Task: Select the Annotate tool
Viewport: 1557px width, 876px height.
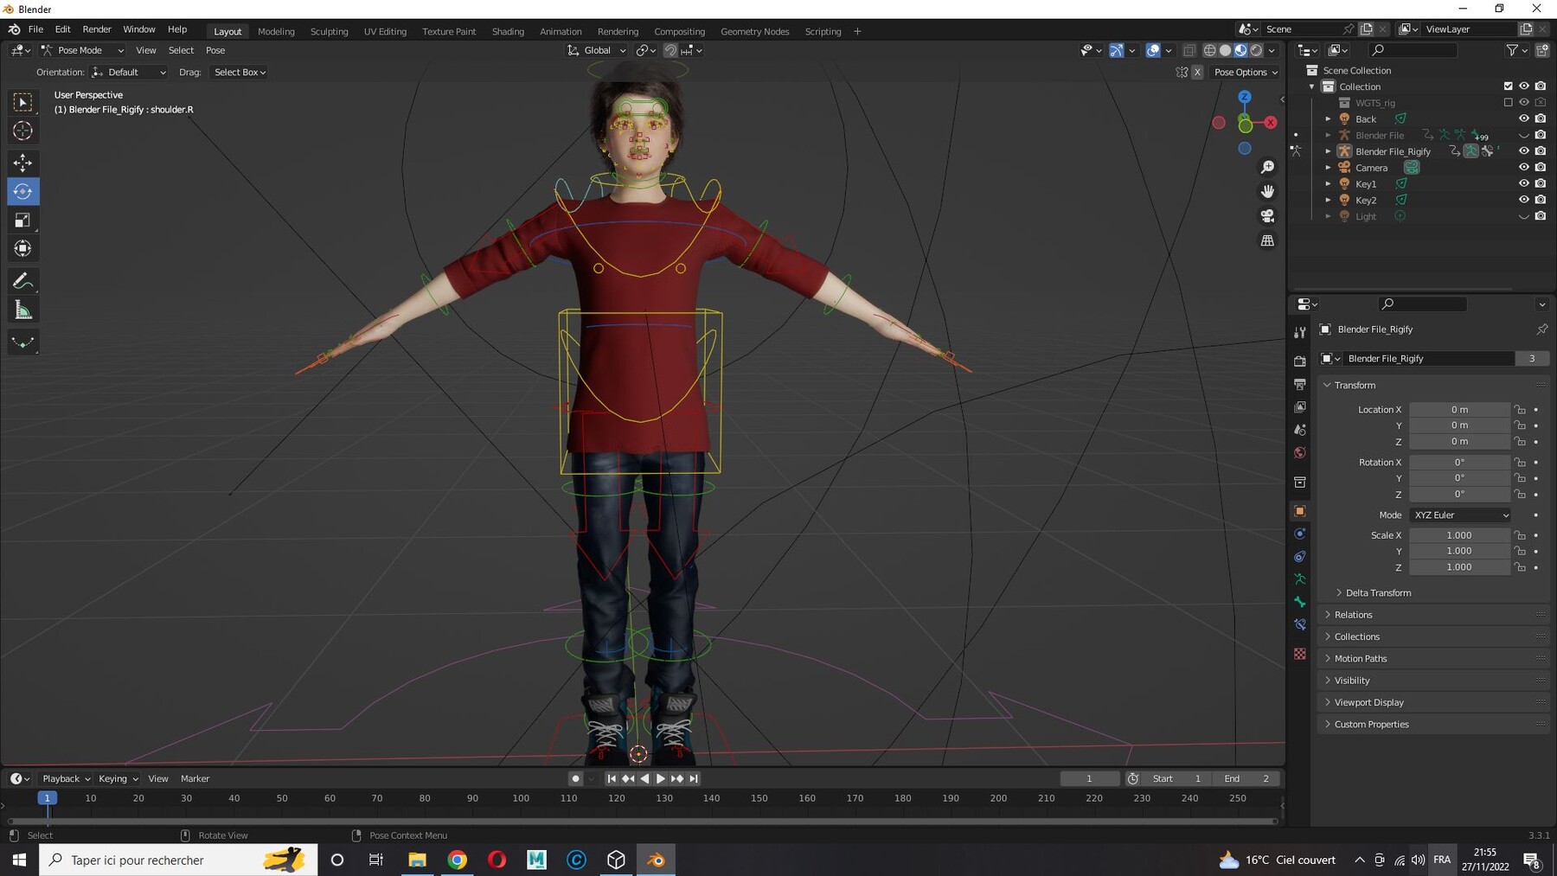Action: click(22, 279)
